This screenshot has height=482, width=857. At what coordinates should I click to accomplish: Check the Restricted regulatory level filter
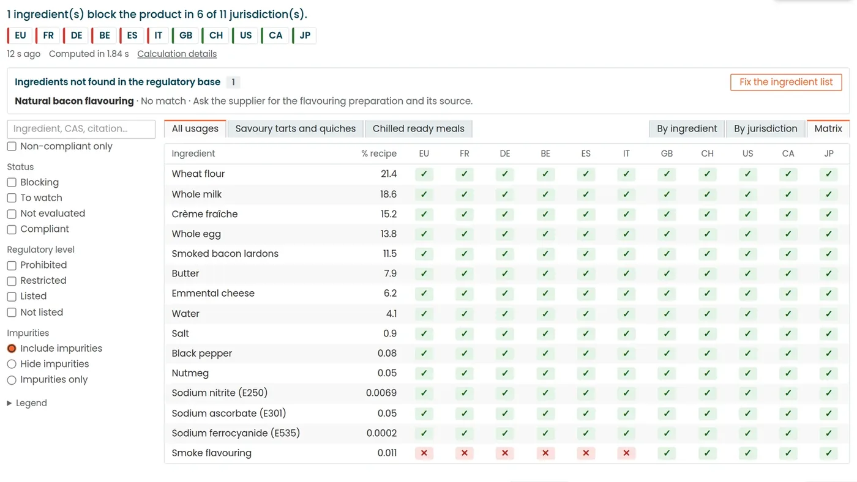click(x=12, y=281)
